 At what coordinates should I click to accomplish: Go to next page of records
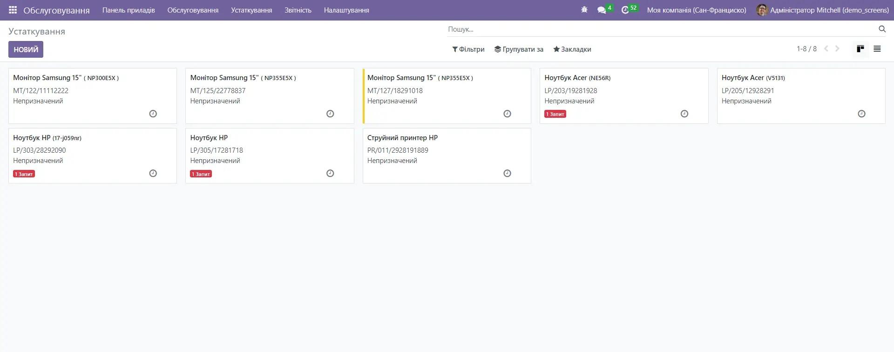(837, 49)
